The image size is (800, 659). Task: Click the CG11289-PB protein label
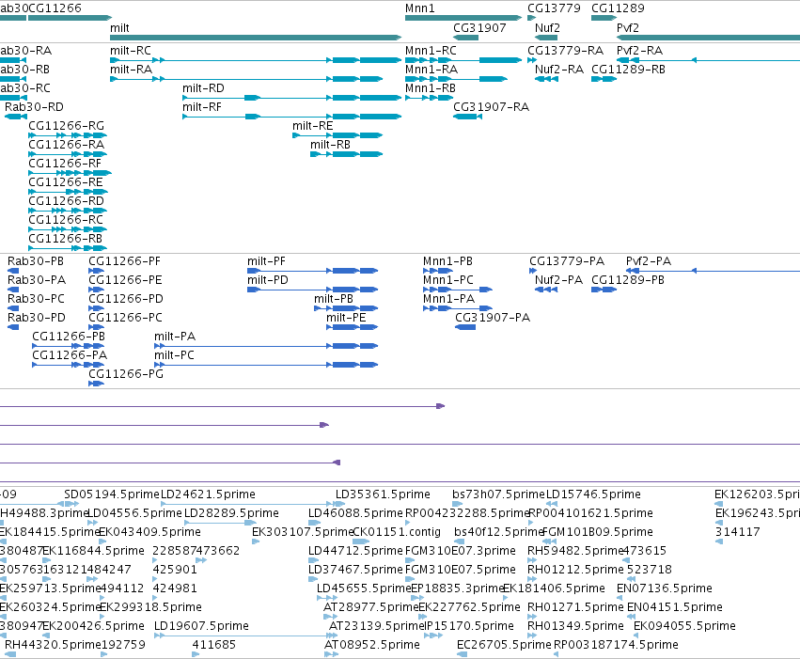[x=628, y=280]
